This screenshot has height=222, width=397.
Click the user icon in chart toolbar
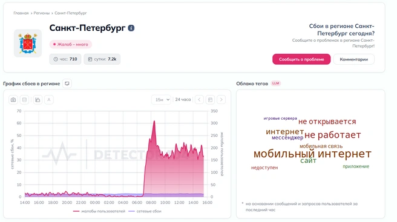pyautogui.click(x=49, y=100)
